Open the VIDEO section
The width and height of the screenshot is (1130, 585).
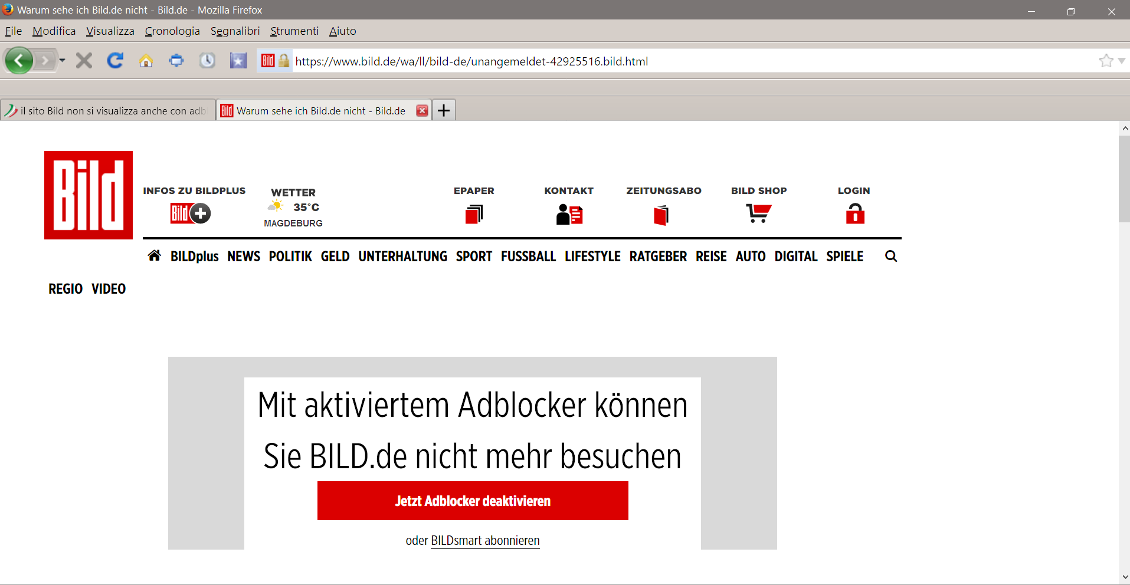click(x=109, y=289)
